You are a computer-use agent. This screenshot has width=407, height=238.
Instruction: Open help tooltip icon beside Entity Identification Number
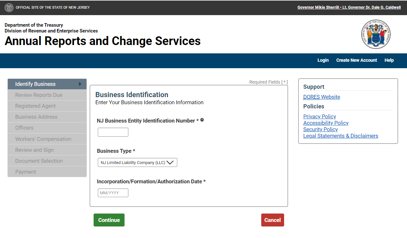202,120
